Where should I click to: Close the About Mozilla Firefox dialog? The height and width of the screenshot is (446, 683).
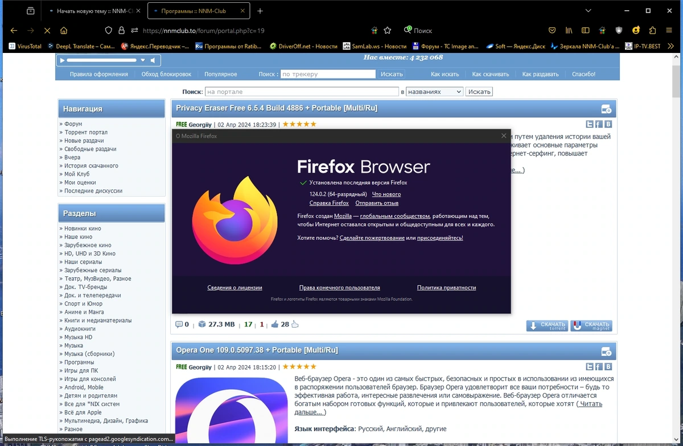tap(503, 136)
